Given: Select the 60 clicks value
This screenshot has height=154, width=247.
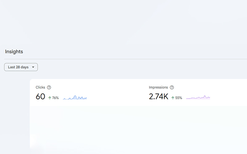Looking at the screenshot, I should click(40, 96).
